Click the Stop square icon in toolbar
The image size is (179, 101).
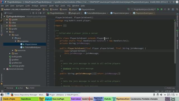(169, 9)
